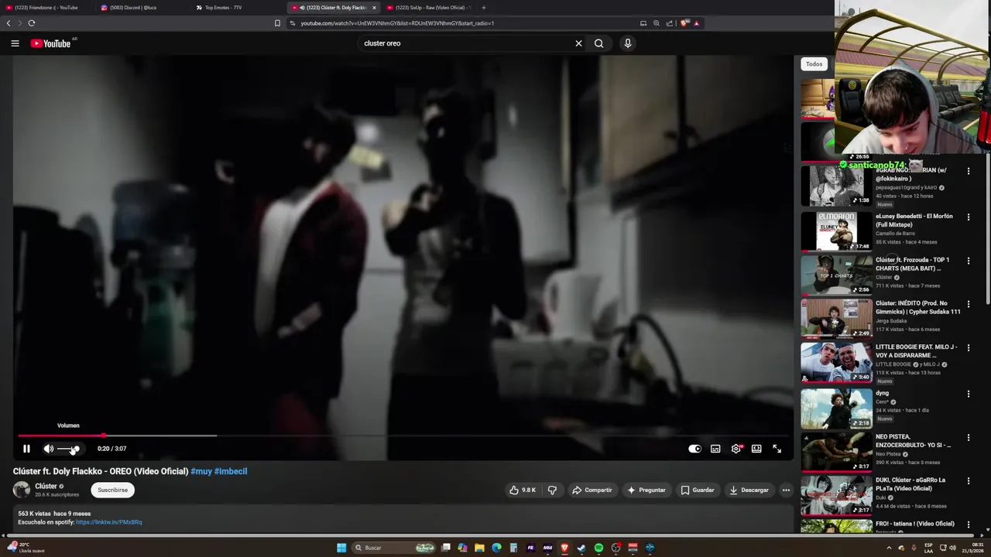Open the DUKI, Clúster aGaRRo La PLaTa title

tap(910, 484)
